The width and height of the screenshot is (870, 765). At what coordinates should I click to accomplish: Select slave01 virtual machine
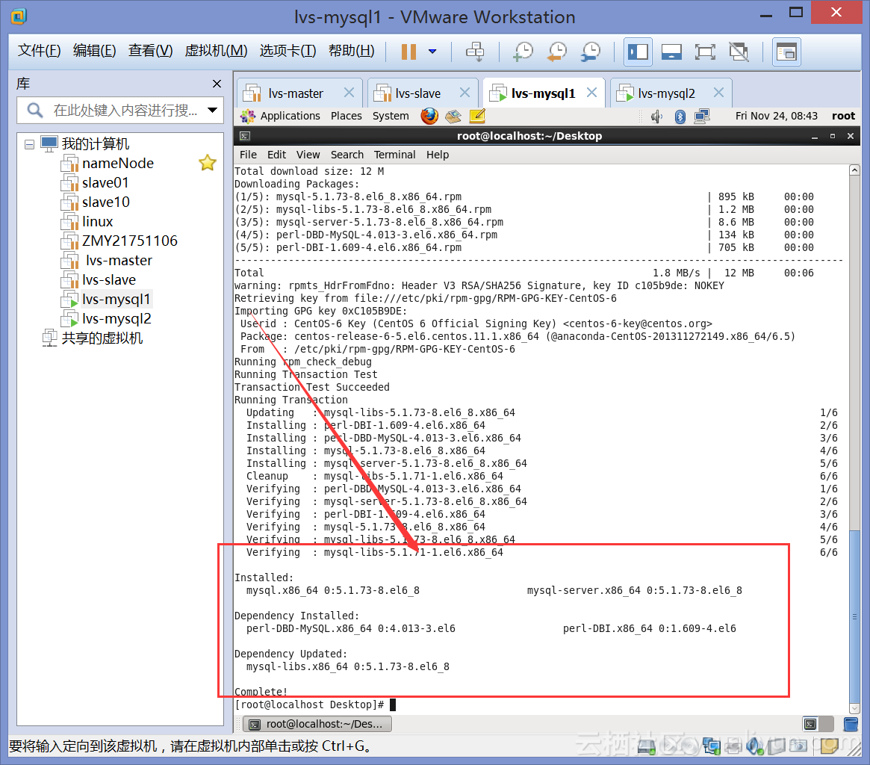tap(105, 182)
